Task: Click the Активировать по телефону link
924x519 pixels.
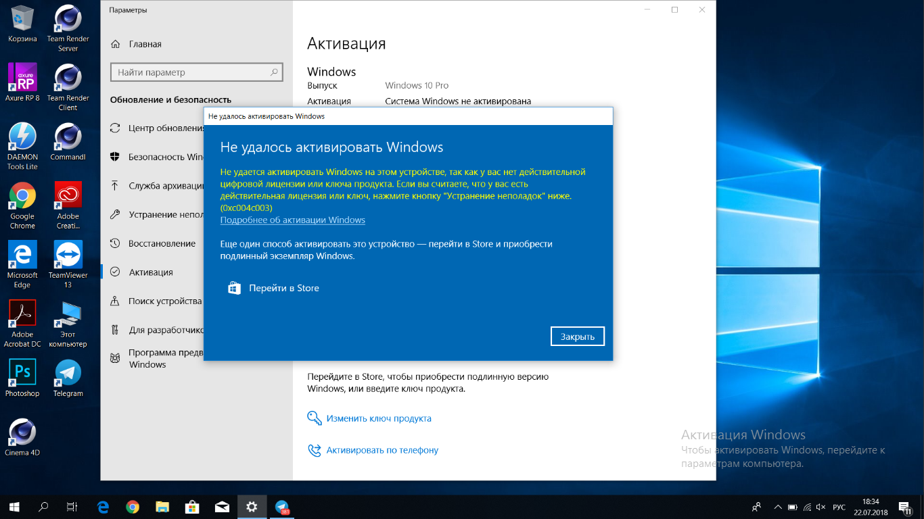Action: [382, 450]
